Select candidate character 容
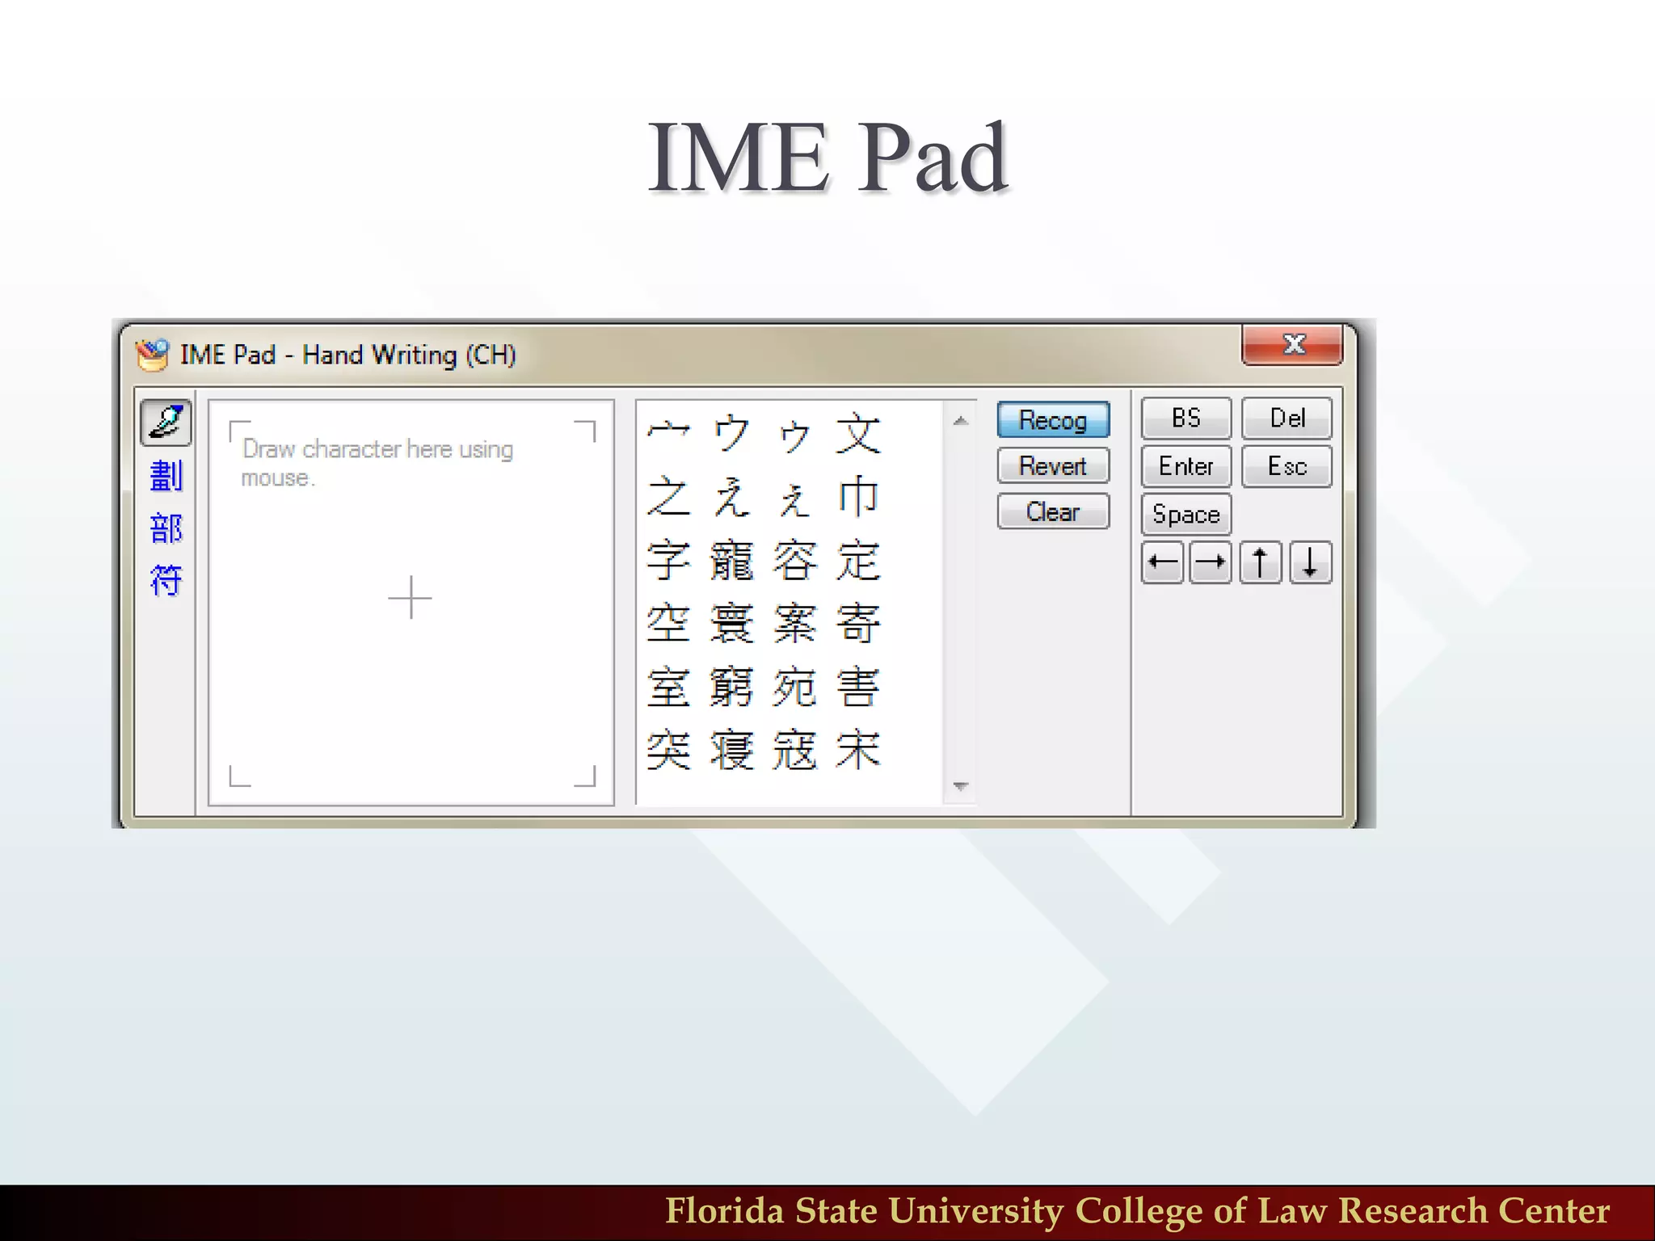The width and height of the screenshot is (1655, 1241). [795, 560]
